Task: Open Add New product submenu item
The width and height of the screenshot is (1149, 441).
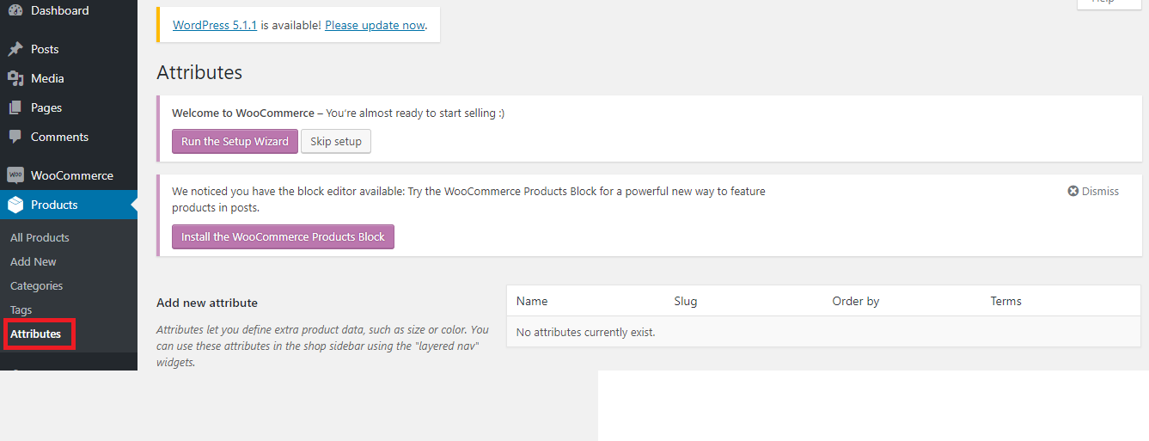Action: coord(34,261)
